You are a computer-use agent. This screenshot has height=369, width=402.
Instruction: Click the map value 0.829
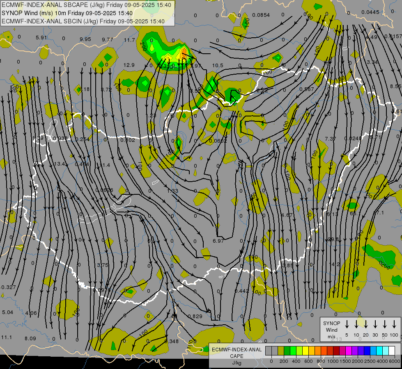pyautogui.click(x=195, y=316)
